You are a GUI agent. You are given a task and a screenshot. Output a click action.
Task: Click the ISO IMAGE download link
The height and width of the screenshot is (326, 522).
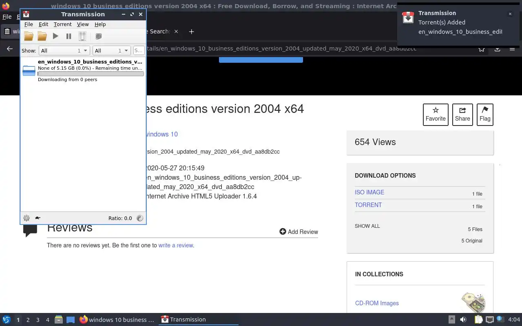coord(369,192)
